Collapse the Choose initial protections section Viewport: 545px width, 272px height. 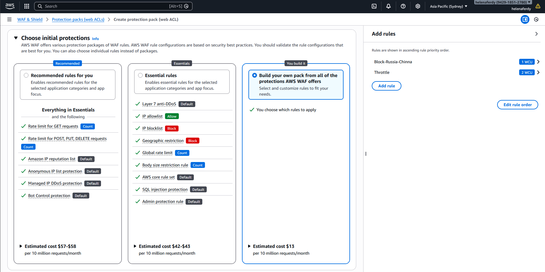click(16, 38)
